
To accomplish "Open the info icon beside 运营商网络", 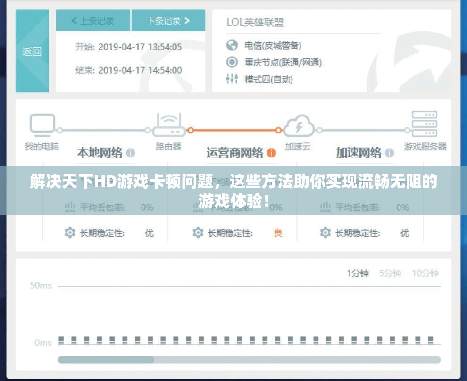I will pos(270,153).
